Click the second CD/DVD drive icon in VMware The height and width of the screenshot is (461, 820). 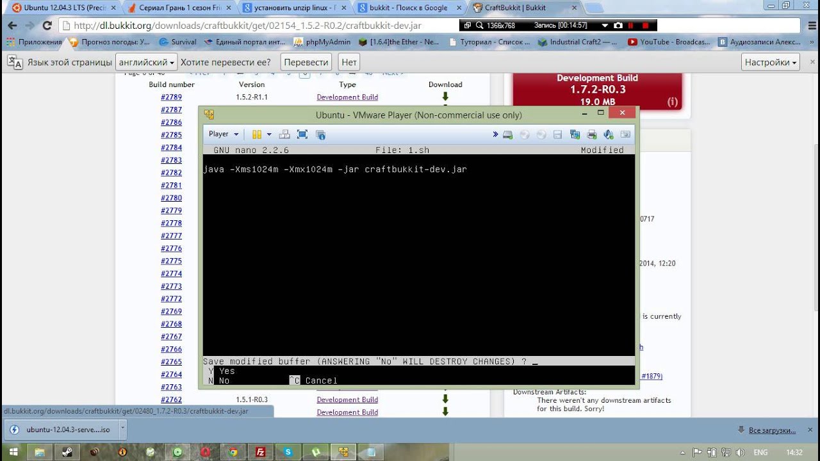click(x=541, y=134)
